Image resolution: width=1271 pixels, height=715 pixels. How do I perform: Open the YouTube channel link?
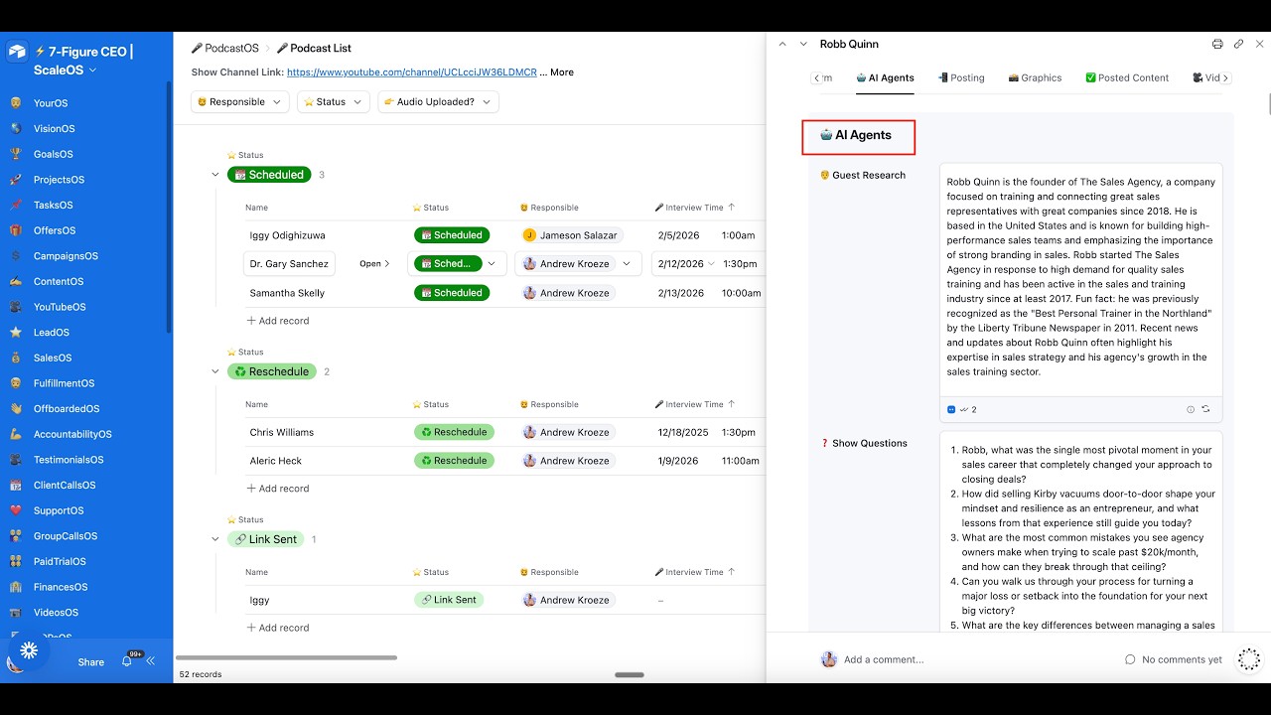point(411,72)
